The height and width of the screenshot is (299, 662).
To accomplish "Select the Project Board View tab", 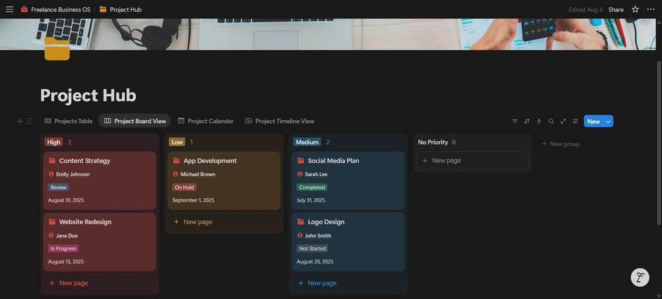I will pyautogui.click(x=134, y=121).
